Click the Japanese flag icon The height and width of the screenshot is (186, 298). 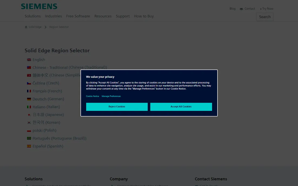click(x=29, y=115)
